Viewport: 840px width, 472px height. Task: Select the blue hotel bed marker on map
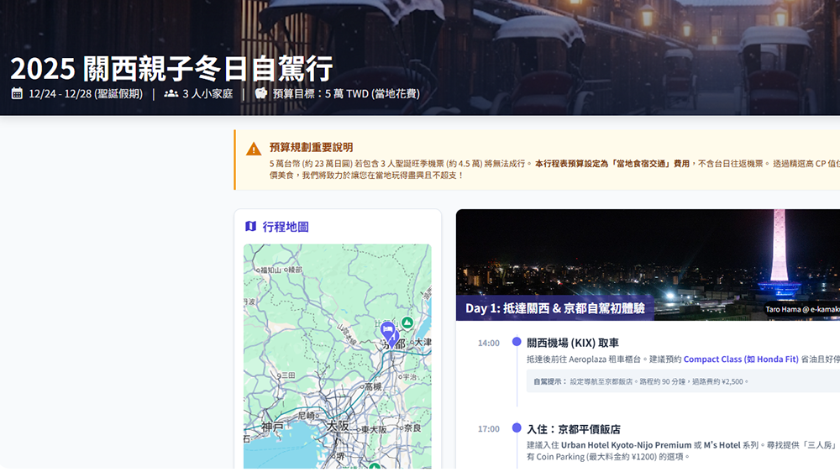[x=387, y=329]
